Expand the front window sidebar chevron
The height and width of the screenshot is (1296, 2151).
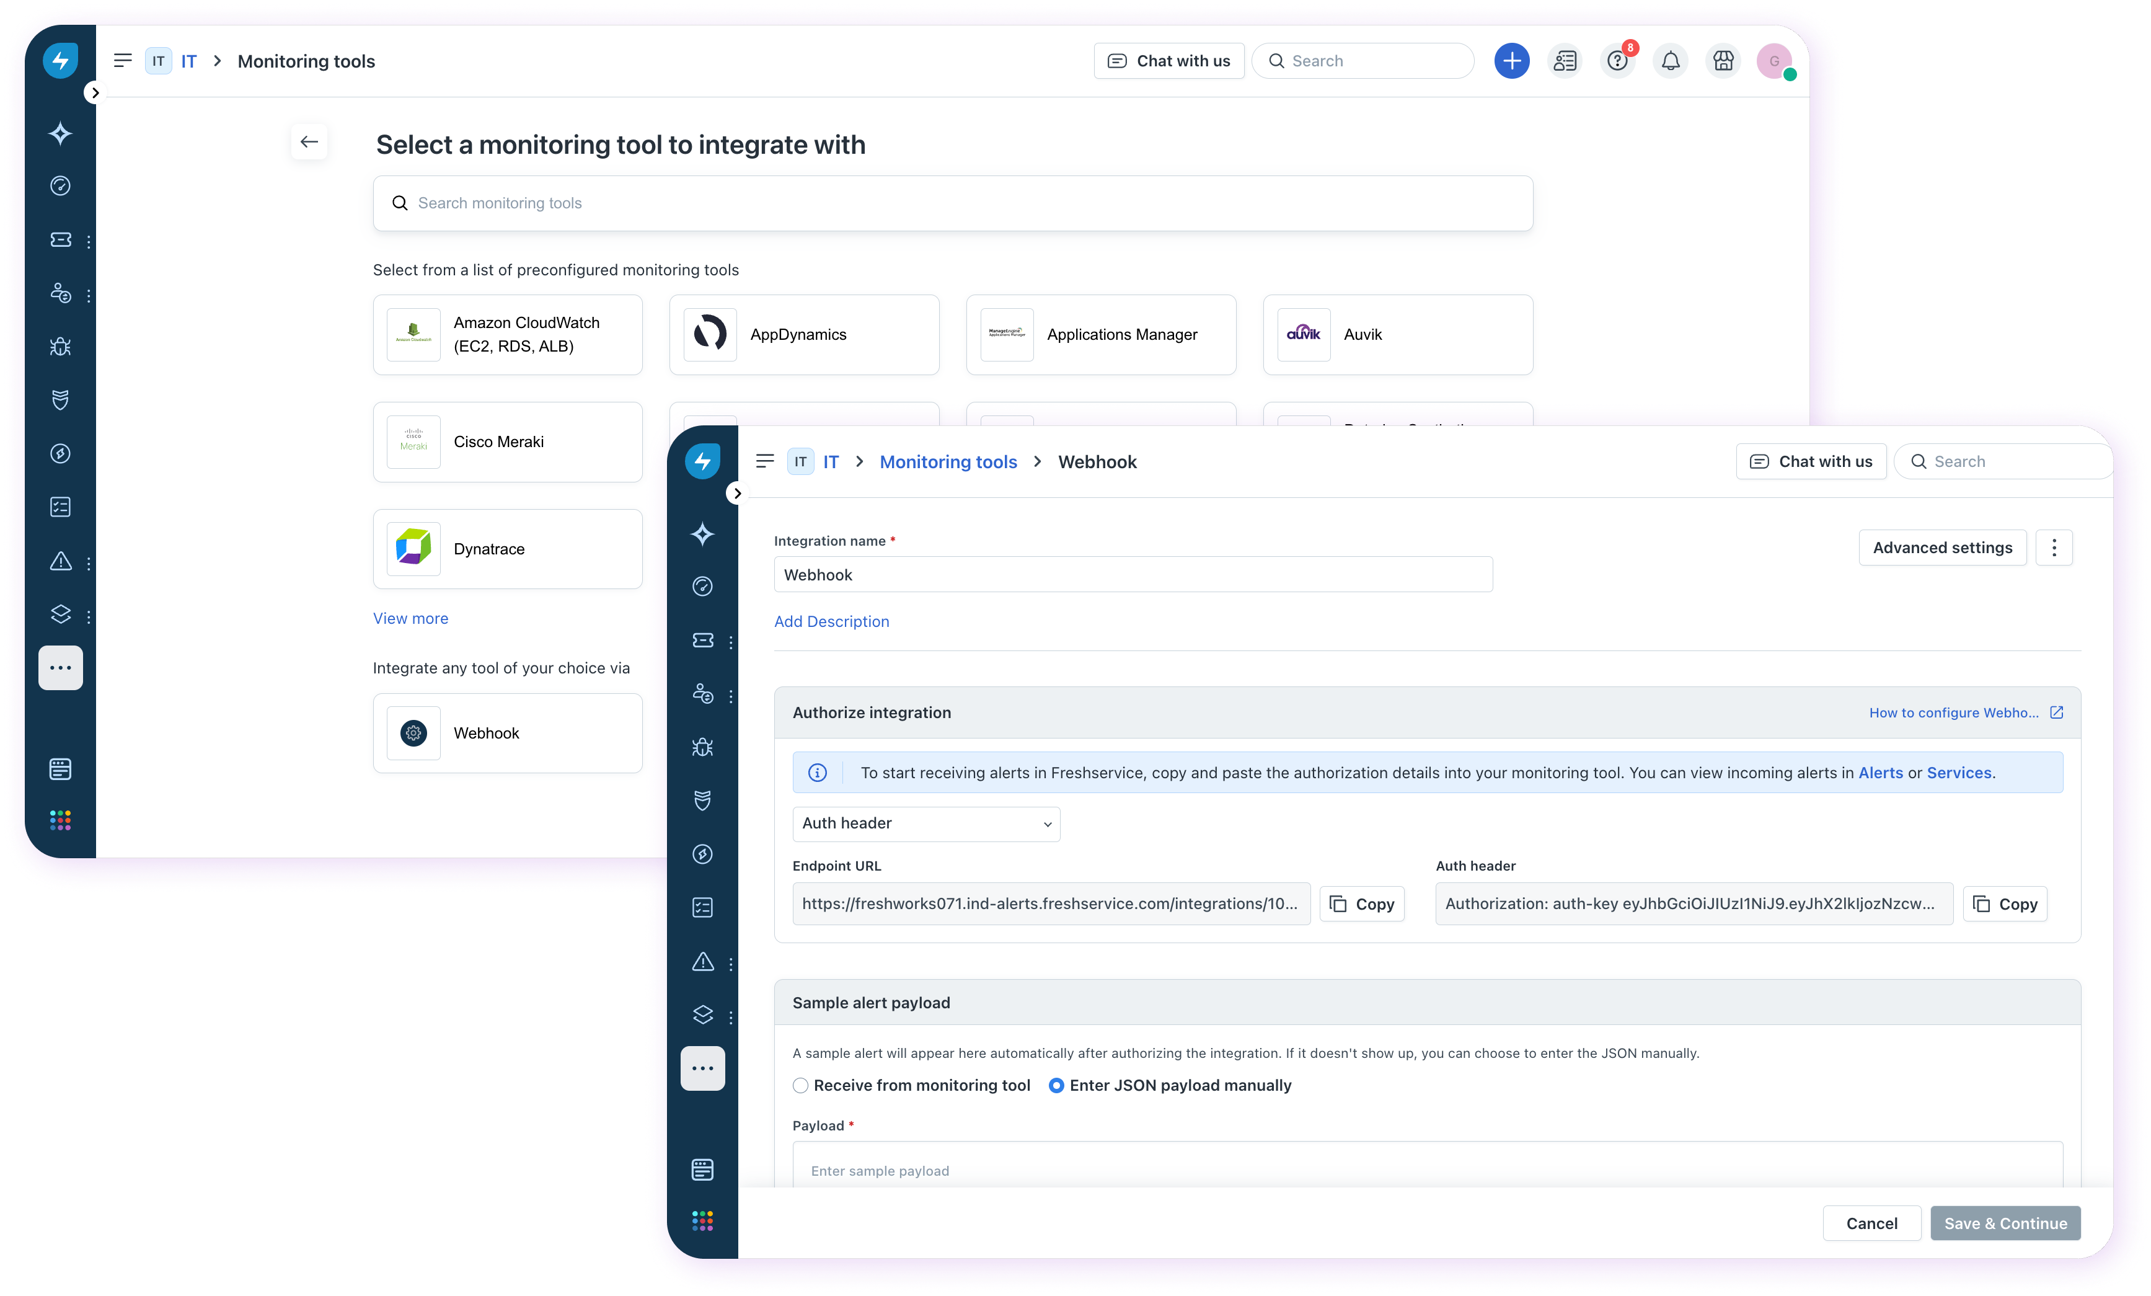pyautogui.click(x=737, y=494)
